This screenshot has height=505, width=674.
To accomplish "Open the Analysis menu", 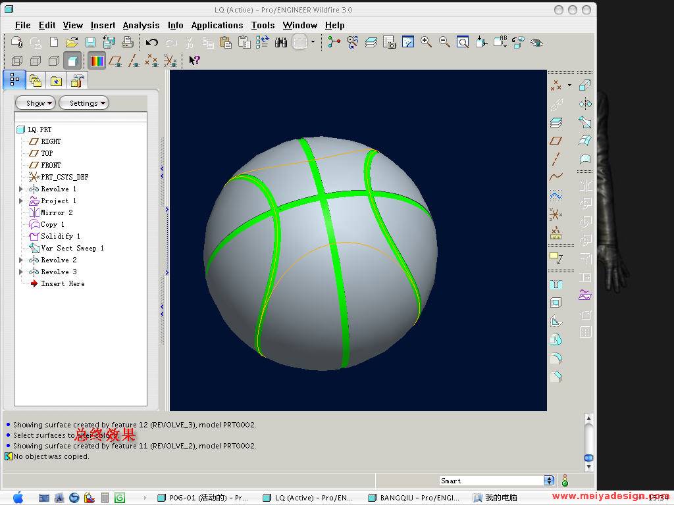I will pyautogui.click(x=141, y=25).
